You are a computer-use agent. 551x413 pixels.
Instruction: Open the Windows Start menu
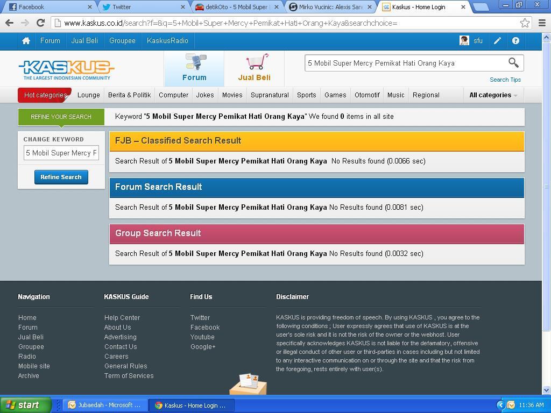26,405
